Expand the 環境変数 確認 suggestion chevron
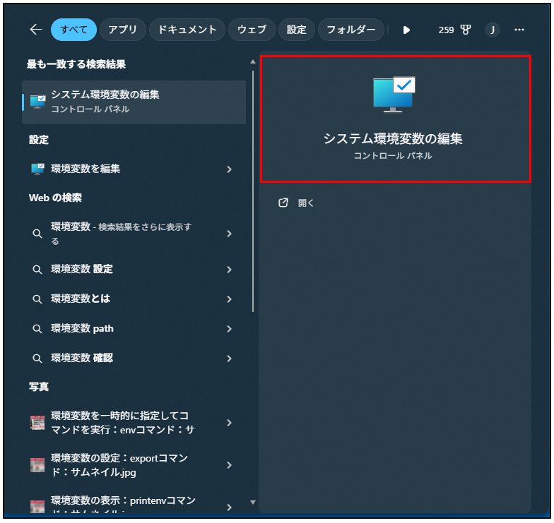This screenshot has height=523, width=554. (x=229, y=359)
